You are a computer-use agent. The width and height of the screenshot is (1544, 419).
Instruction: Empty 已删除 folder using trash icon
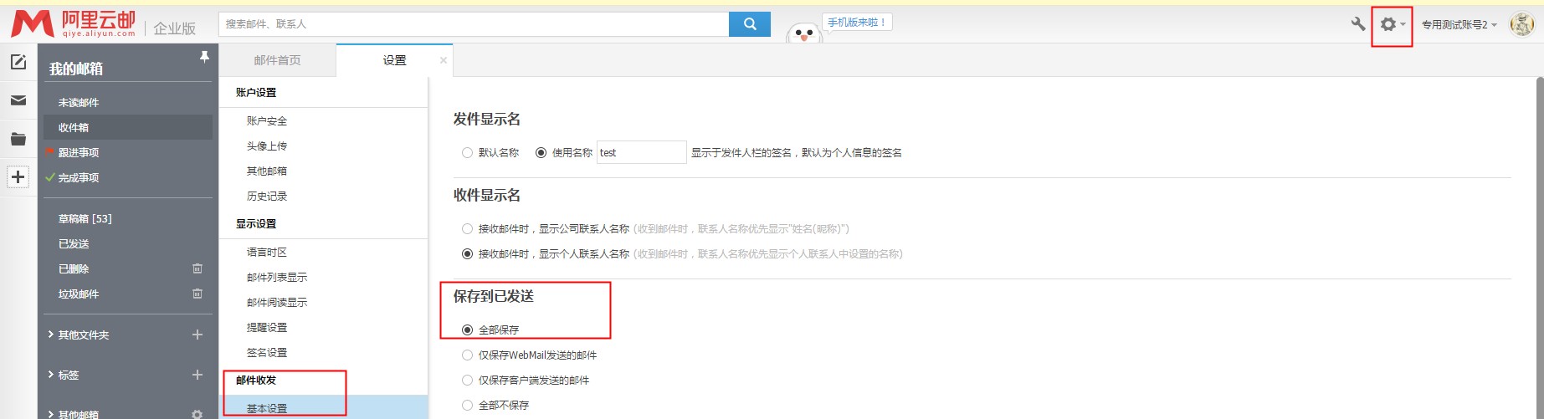pos(197,268)
